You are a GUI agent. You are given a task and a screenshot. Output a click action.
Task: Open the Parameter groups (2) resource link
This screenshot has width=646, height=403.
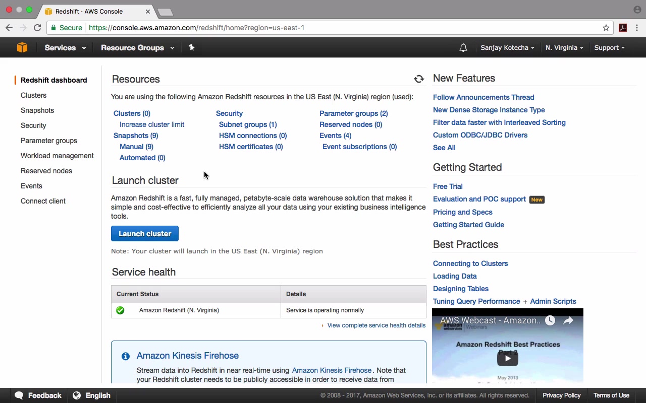tap(354, 113)
